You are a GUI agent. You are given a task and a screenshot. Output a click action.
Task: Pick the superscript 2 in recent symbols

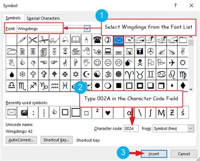[x=97, y=113]
